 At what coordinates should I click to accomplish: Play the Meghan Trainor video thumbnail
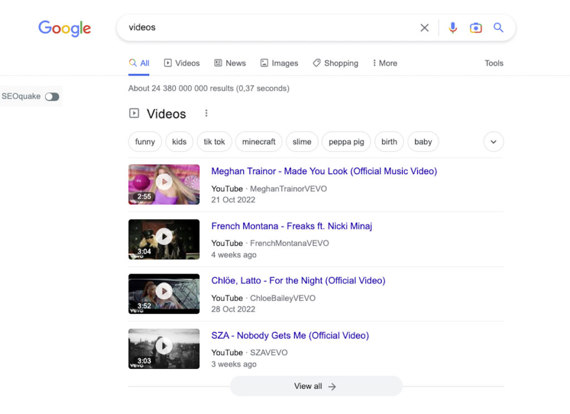click(x=164, y=184)
